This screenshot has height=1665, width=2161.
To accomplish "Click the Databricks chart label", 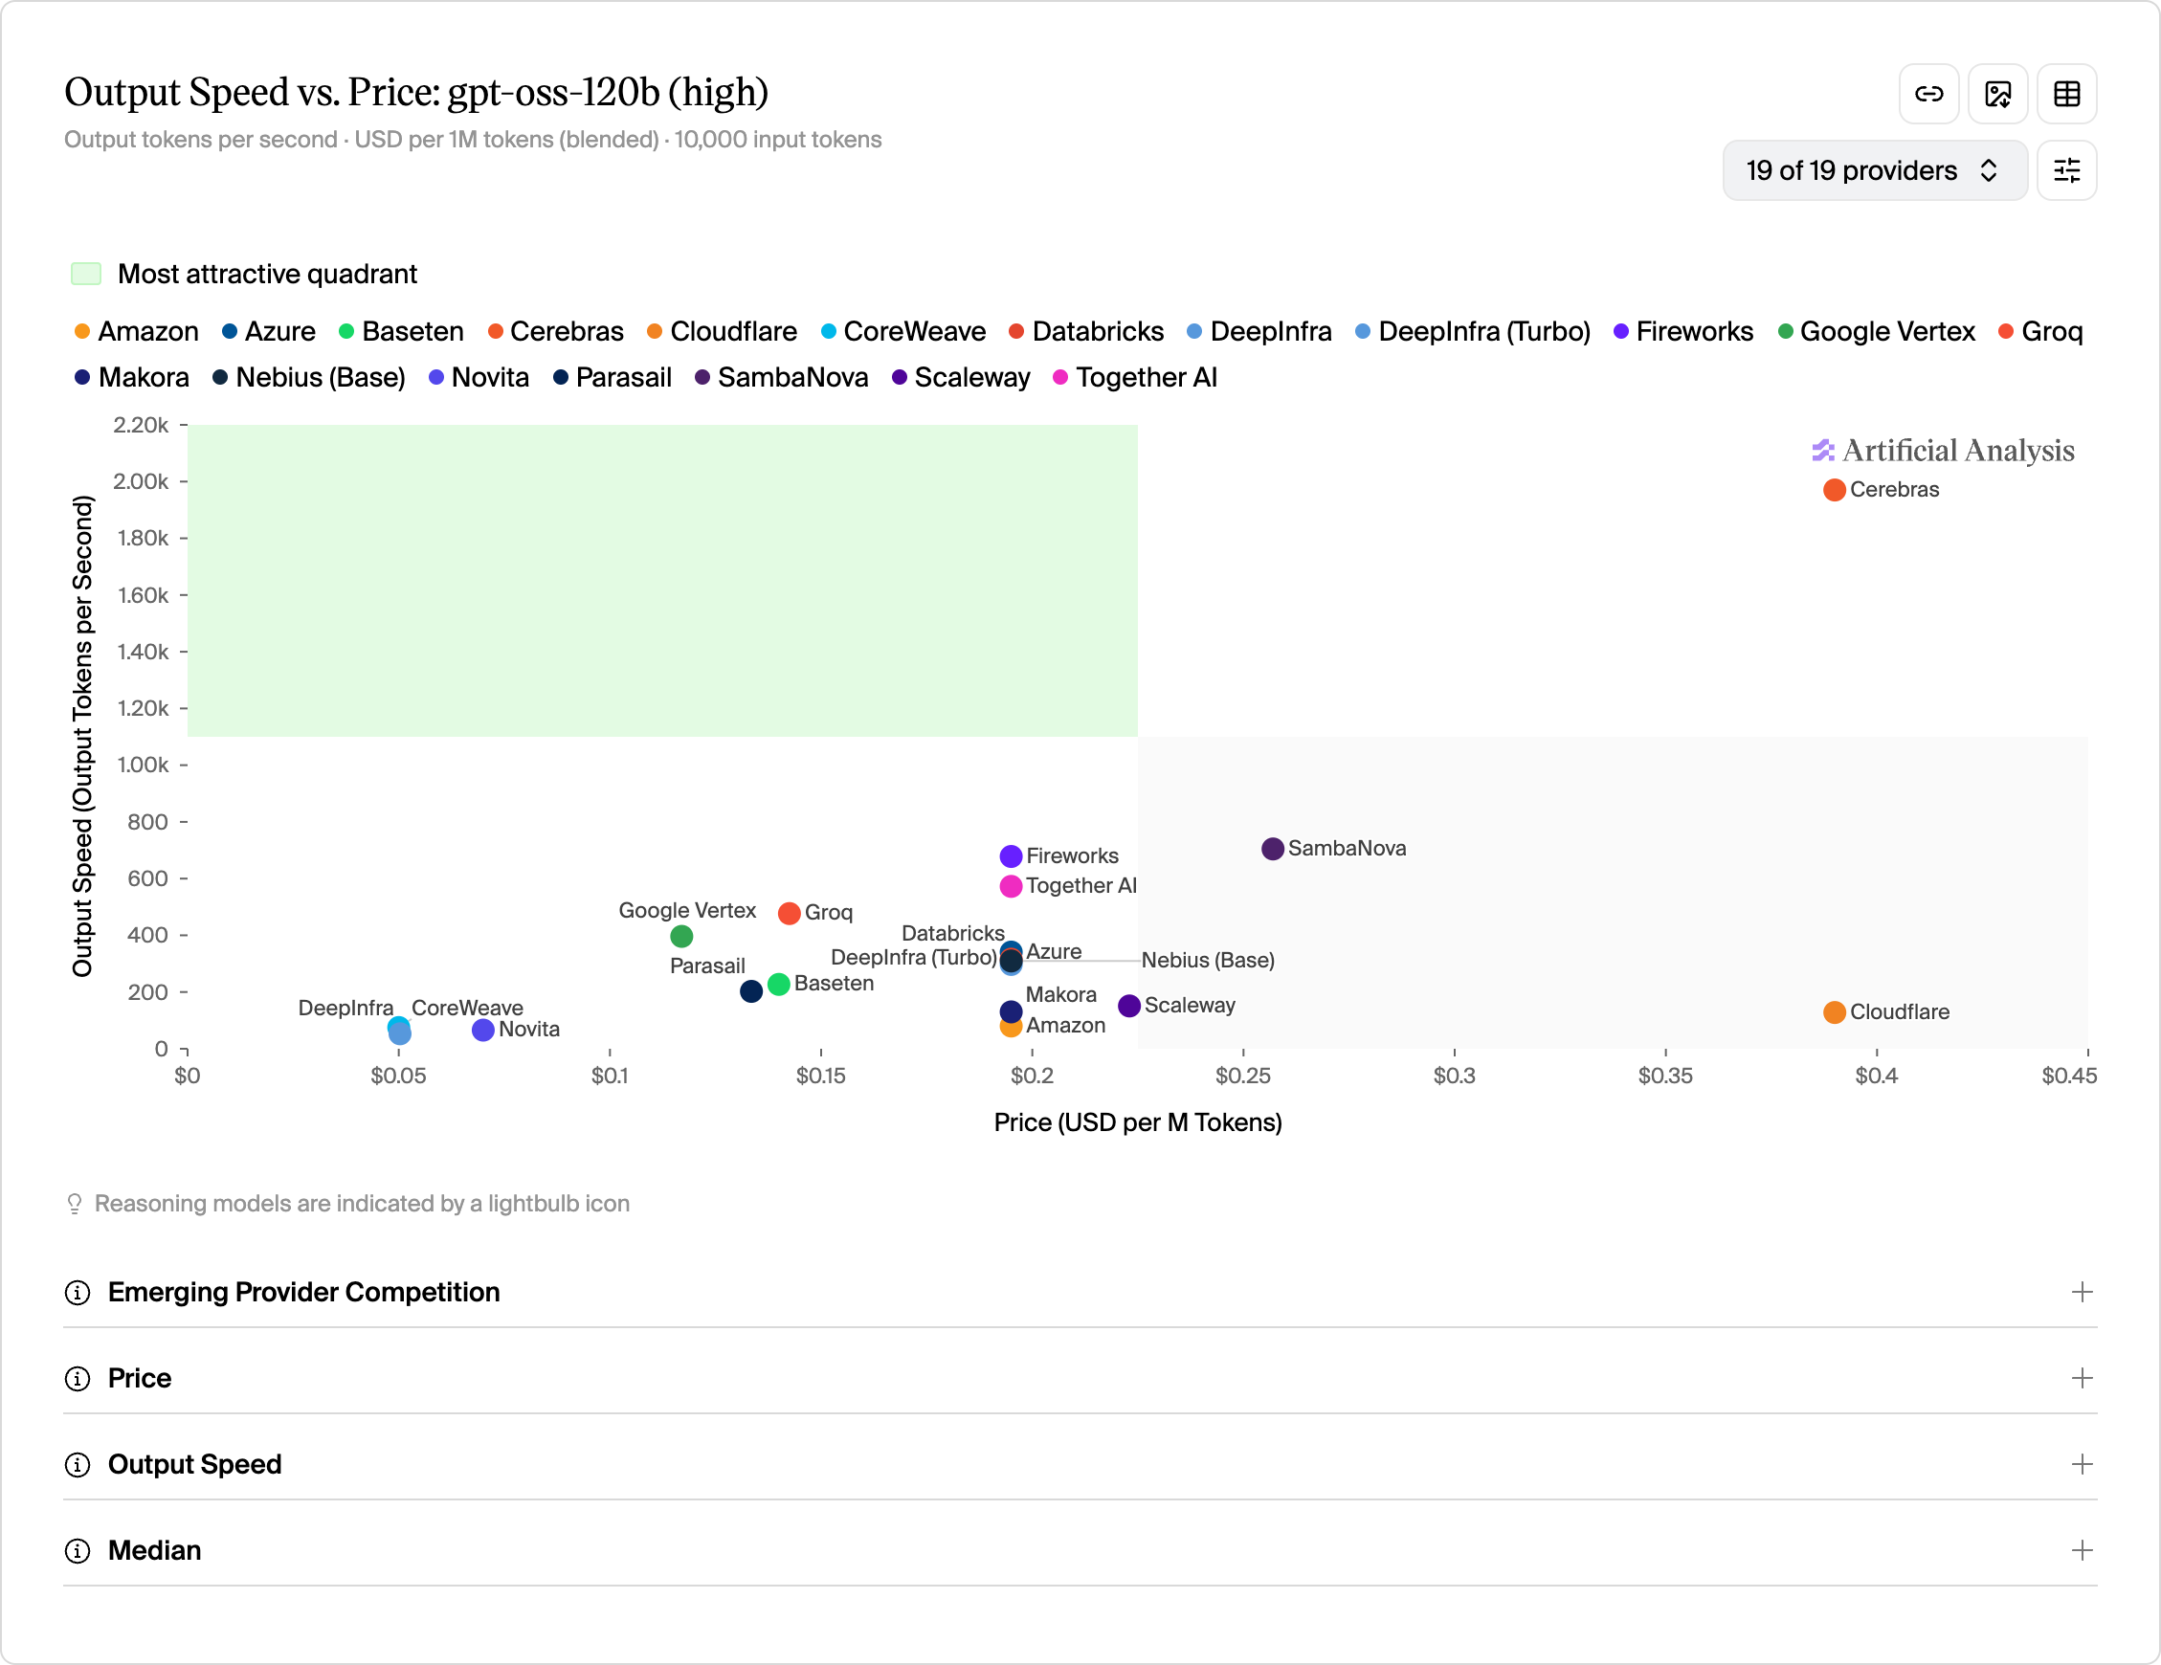I will click(953, 933).
